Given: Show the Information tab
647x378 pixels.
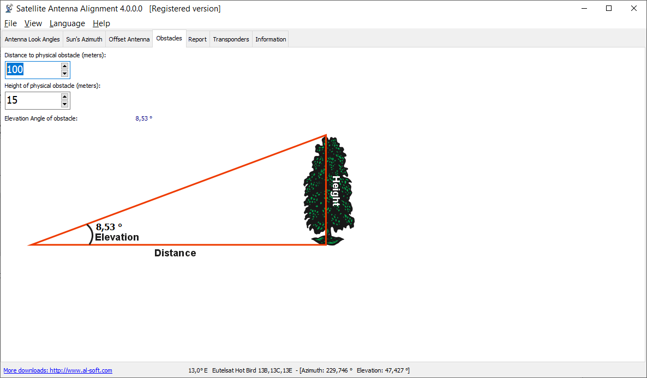Looking at the screenshot, I should click(271, 39).
